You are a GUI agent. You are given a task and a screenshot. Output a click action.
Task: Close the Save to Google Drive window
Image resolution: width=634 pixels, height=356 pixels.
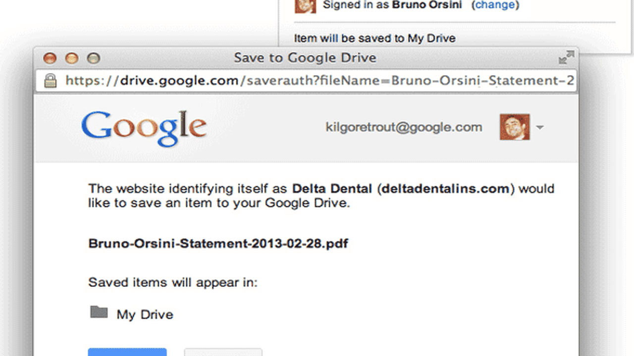[50, 58]
